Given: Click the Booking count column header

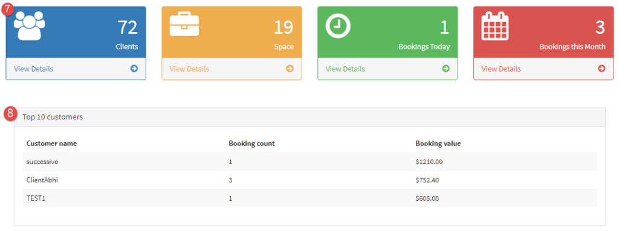Looking at the screenshot, I should (252, 144).
